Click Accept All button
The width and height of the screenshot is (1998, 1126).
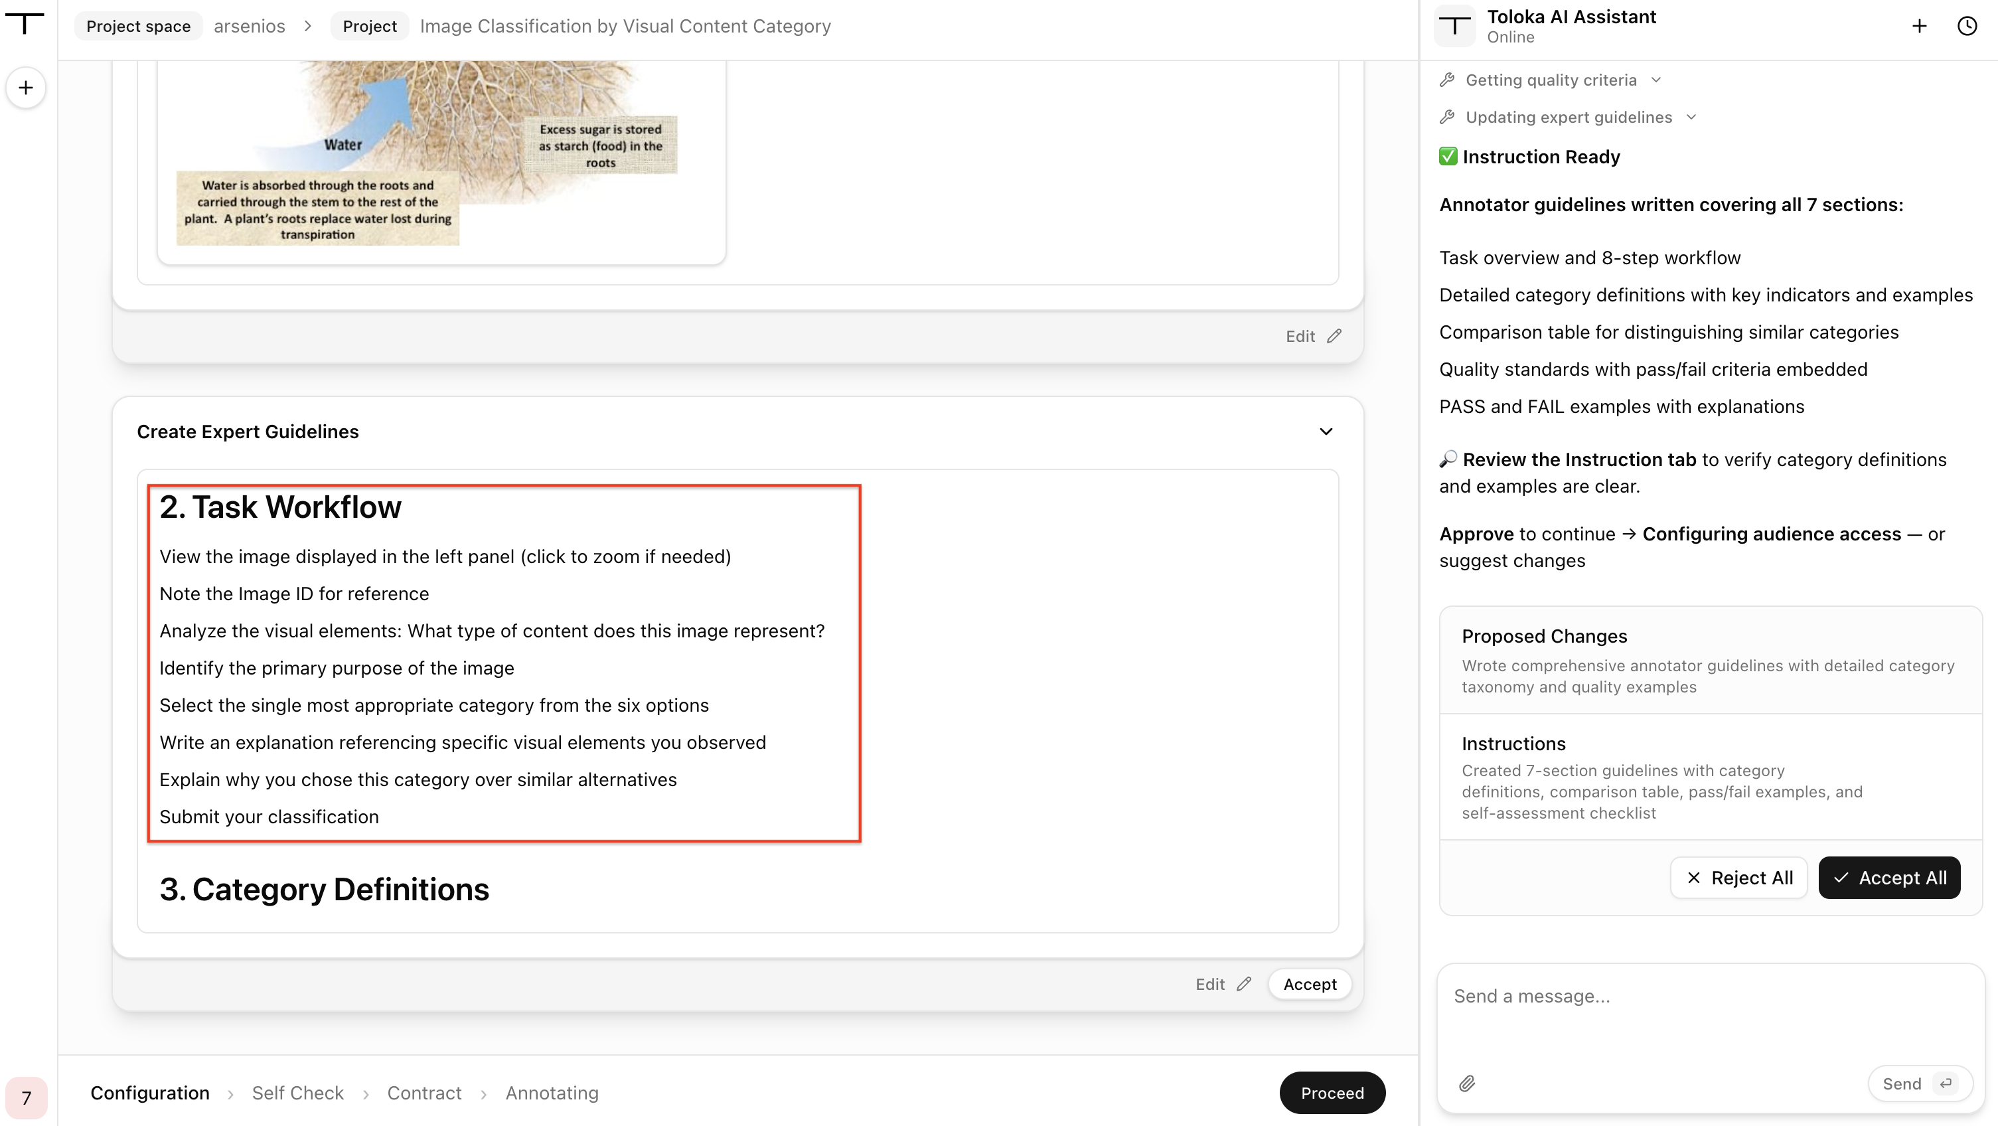pyautogui.click(x=1889, y=878)
